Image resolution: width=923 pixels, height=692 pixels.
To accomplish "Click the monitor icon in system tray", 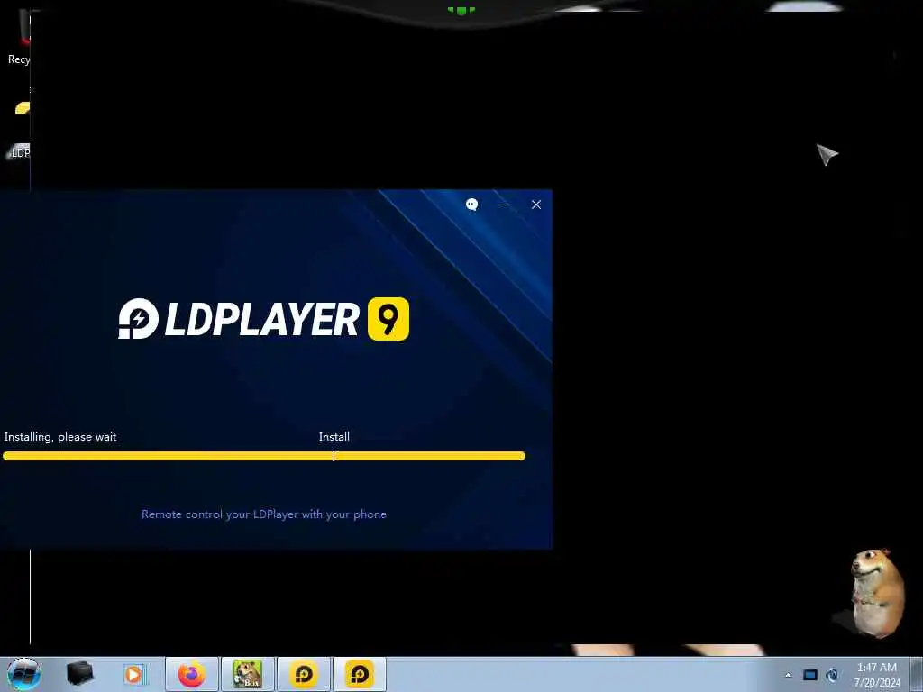I will [810, 675].
